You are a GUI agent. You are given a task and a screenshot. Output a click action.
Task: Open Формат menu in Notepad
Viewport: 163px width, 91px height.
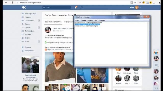pos(90,20)
